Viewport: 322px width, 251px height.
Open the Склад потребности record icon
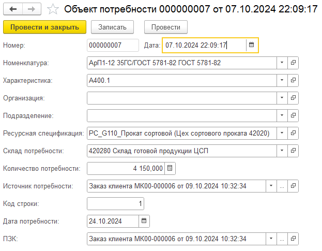tap(293, 151)
